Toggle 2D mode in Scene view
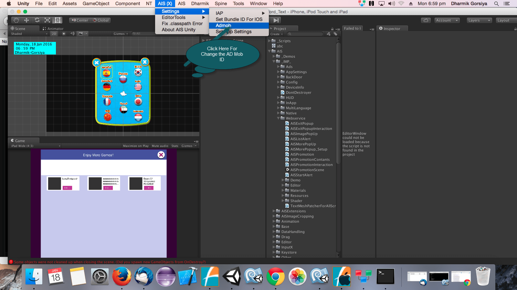 [x=54, y=34]
